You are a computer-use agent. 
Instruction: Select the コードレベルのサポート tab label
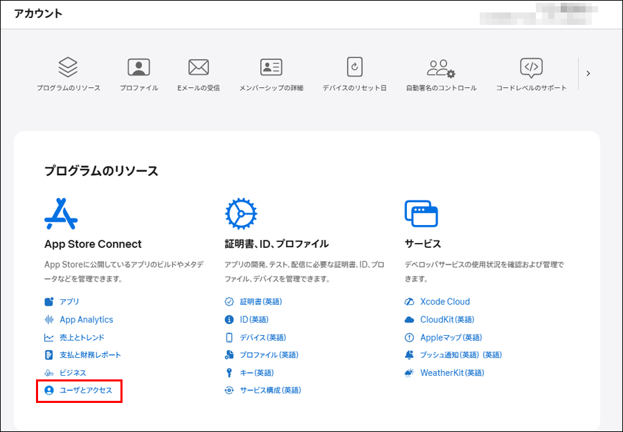pyautogui.click(x=531, y=88)
